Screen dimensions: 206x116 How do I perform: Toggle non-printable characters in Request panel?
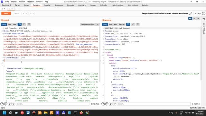pyautogui.click(x=24, y=24)
